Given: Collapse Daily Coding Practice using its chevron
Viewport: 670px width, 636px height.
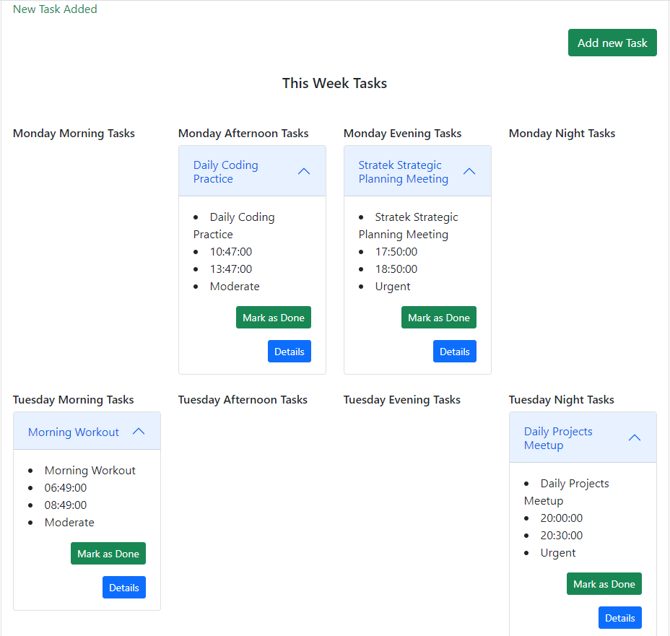Looking at the screenshot, I should click(x=304, y=171).
